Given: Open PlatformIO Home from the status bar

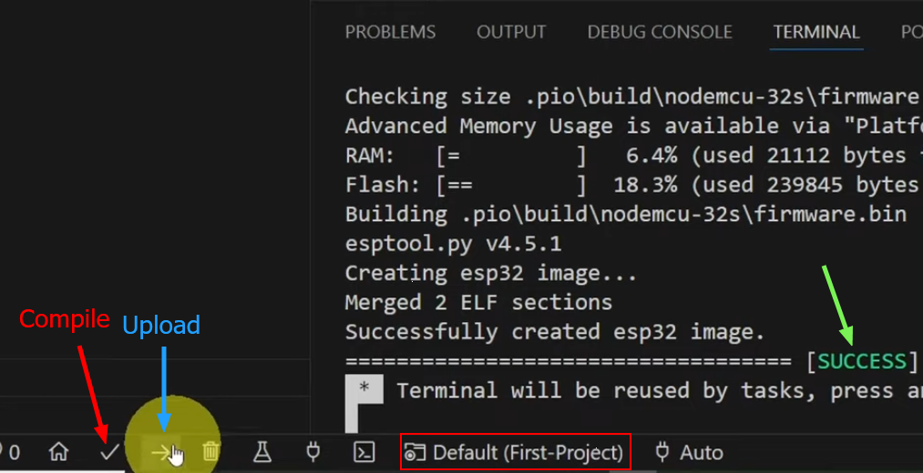Looking at the screenshot, I should point(59,452).
